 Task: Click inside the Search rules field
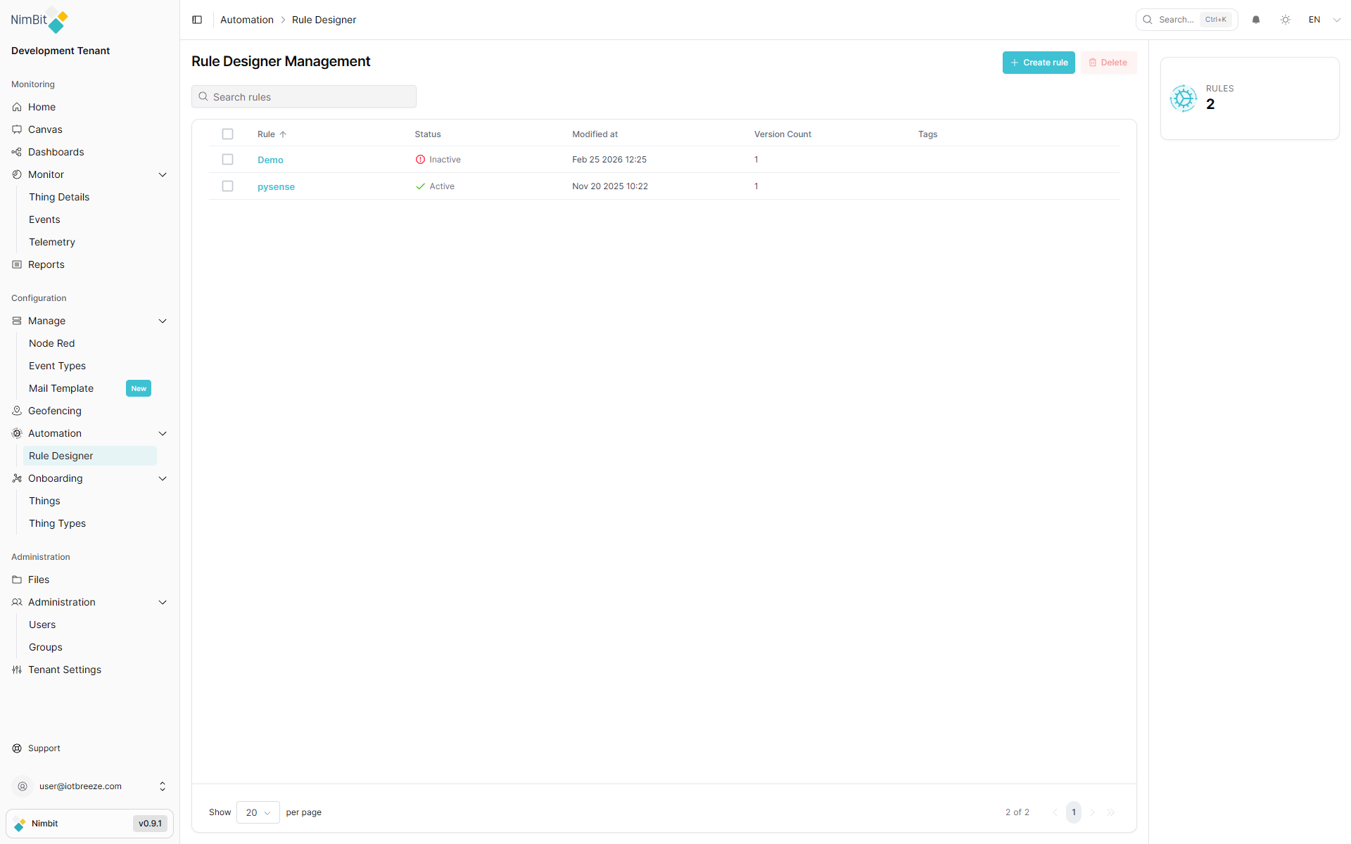[x=303, y=96]
